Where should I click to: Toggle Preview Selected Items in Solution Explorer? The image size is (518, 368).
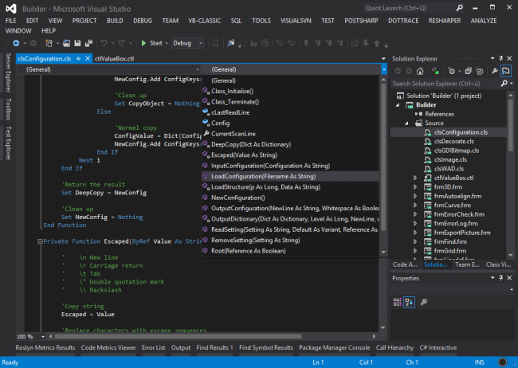click(505, 71)
